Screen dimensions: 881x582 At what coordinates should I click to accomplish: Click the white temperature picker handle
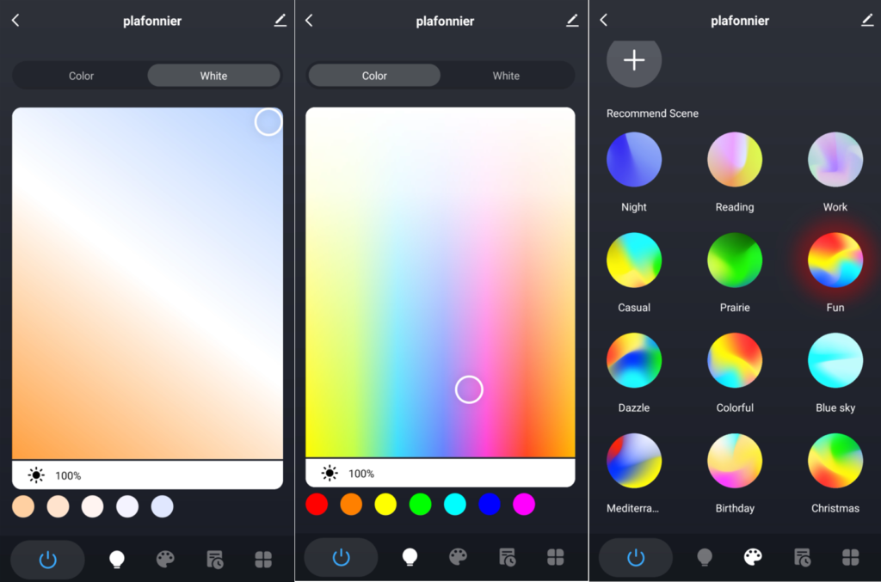pos(268,122)
